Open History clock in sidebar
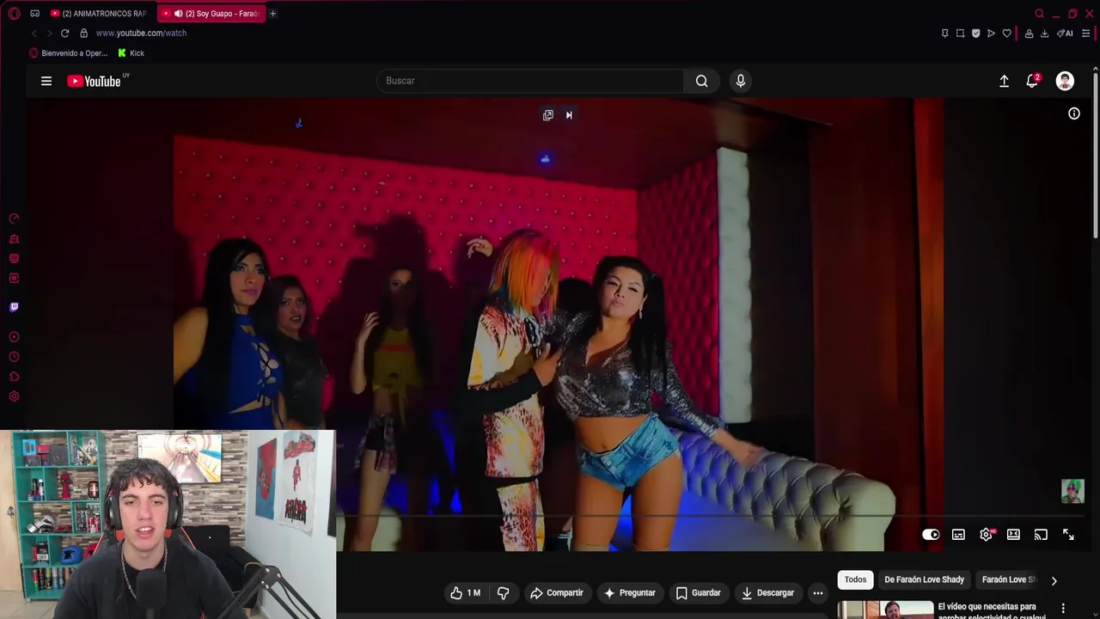 pyautogui.click(x=14, y=357)
